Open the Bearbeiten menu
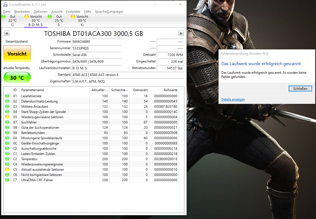The height and width of the screenshot is (219, 316). click(x=22, y=12)
